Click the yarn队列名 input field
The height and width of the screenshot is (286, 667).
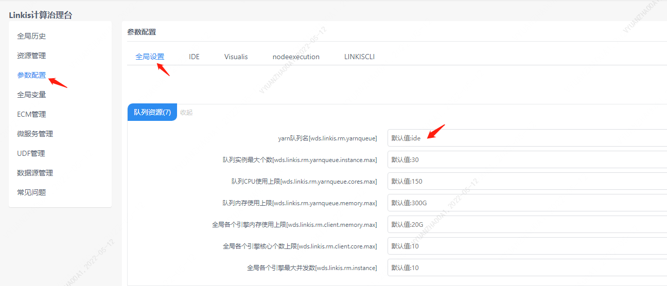pyautogui.click(x=525, y=138)
